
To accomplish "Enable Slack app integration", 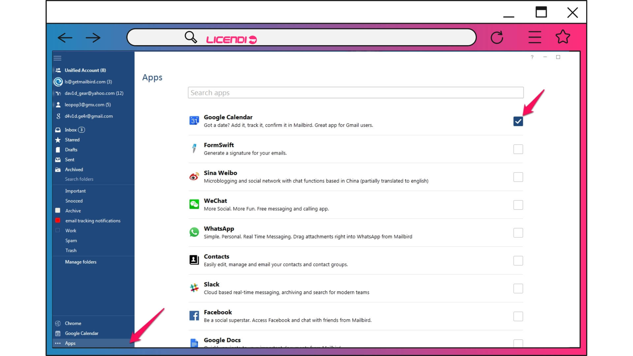I will 518,288.
